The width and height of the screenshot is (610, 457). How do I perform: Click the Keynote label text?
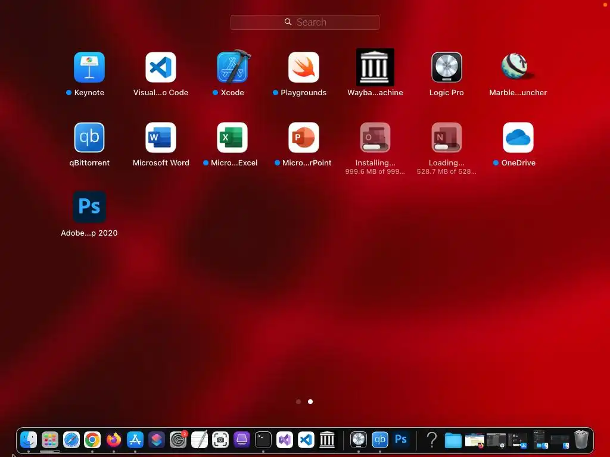coord(89,92)
